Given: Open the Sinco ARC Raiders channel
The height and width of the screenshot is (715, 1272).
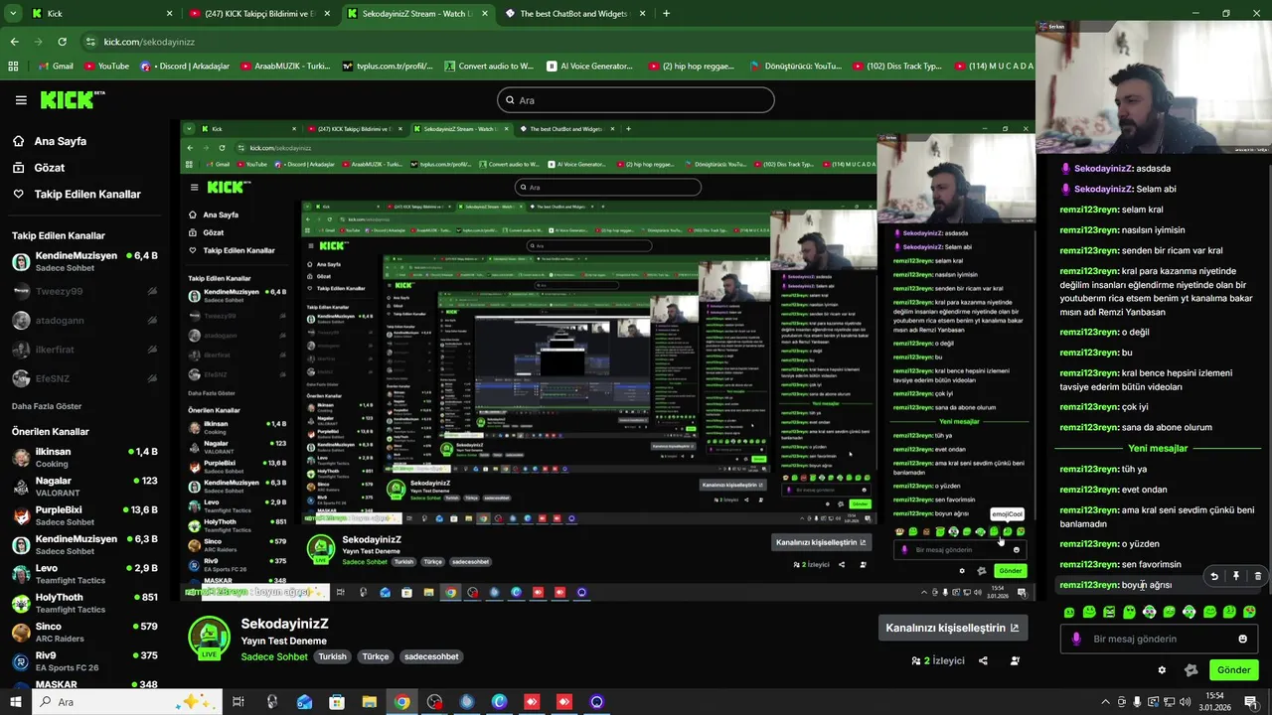Looking at the screenshot, I should pos(84,632).
